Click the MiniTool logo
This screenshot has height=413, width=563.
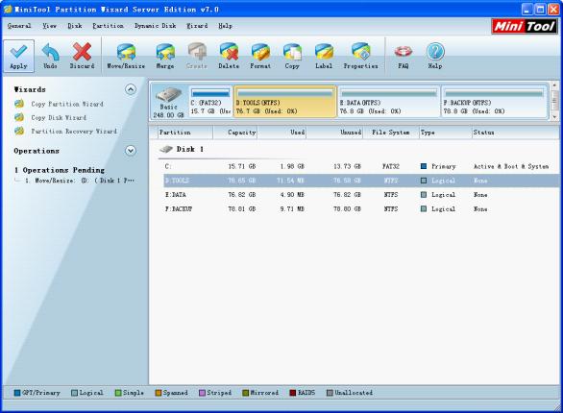[x=525, y=26]
